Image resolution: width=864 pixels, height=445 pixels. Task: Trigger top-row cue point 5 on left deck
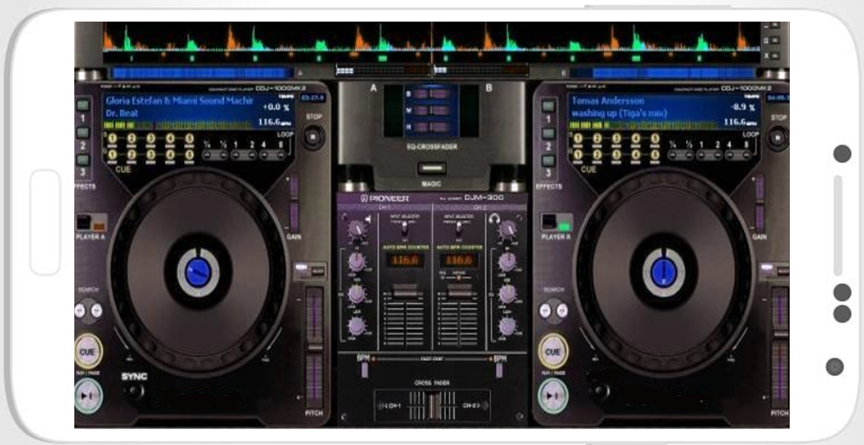point(189,138)
